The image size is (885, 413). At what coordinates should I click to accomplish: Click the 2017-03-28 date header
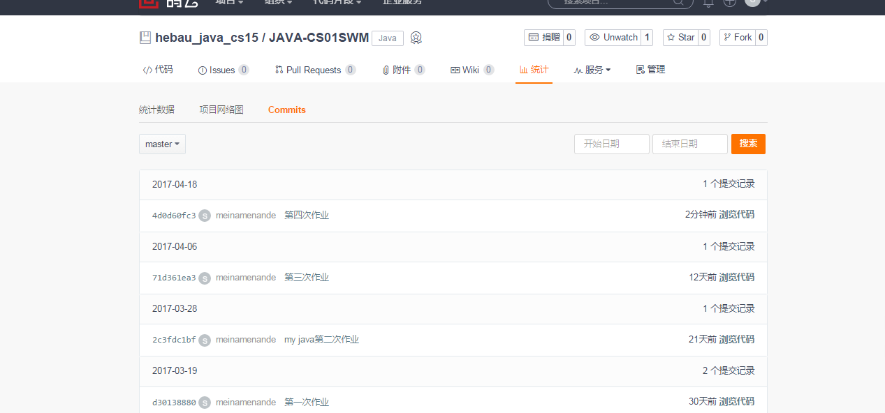pos(175,308)
